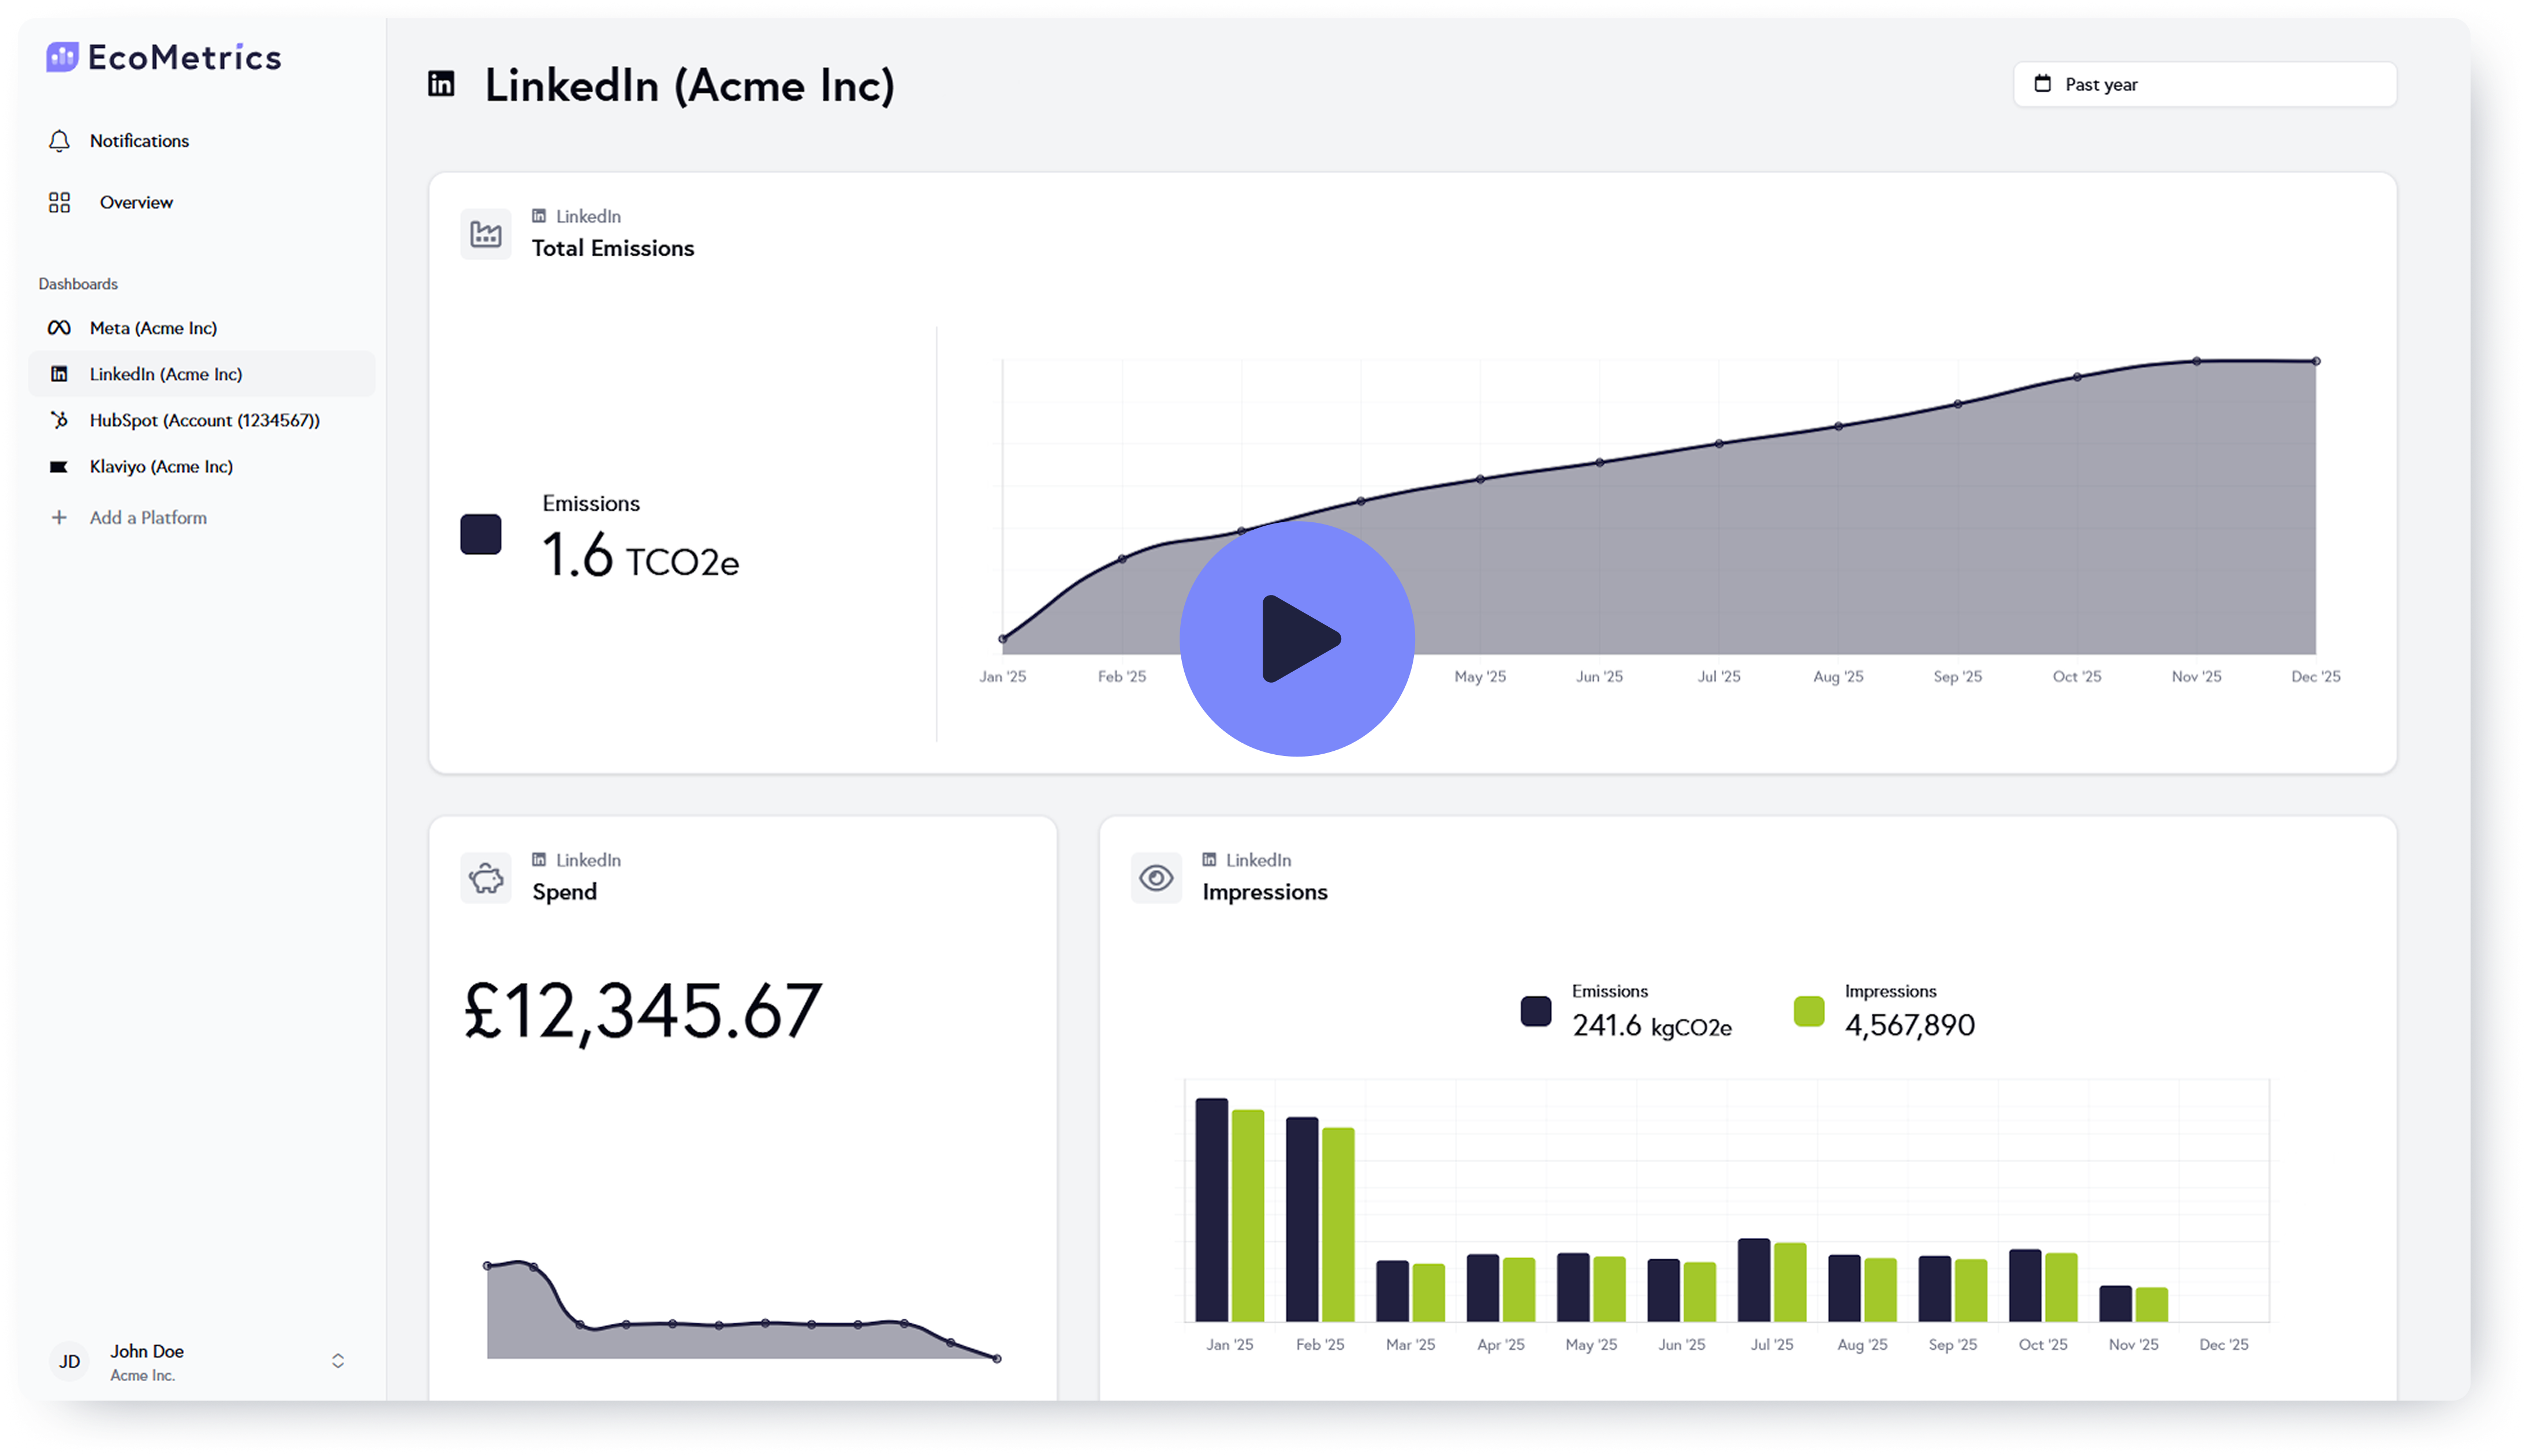Viewport: 2526px width, 1456px height.
Task: Click the Add a Platform link
Action: click(148, 518)
